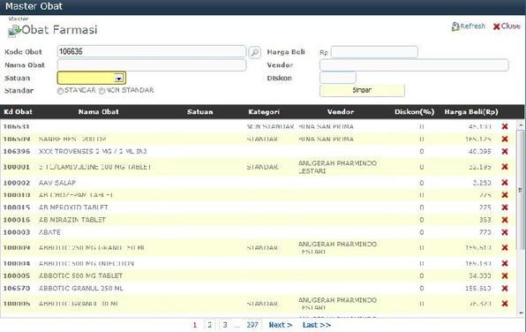The width and height of the screenshot is (526, 332).
Task: Delete row 100001 3 TC/LAMIVUDINE
Action: pyautogui.click(x=505, y=167)
